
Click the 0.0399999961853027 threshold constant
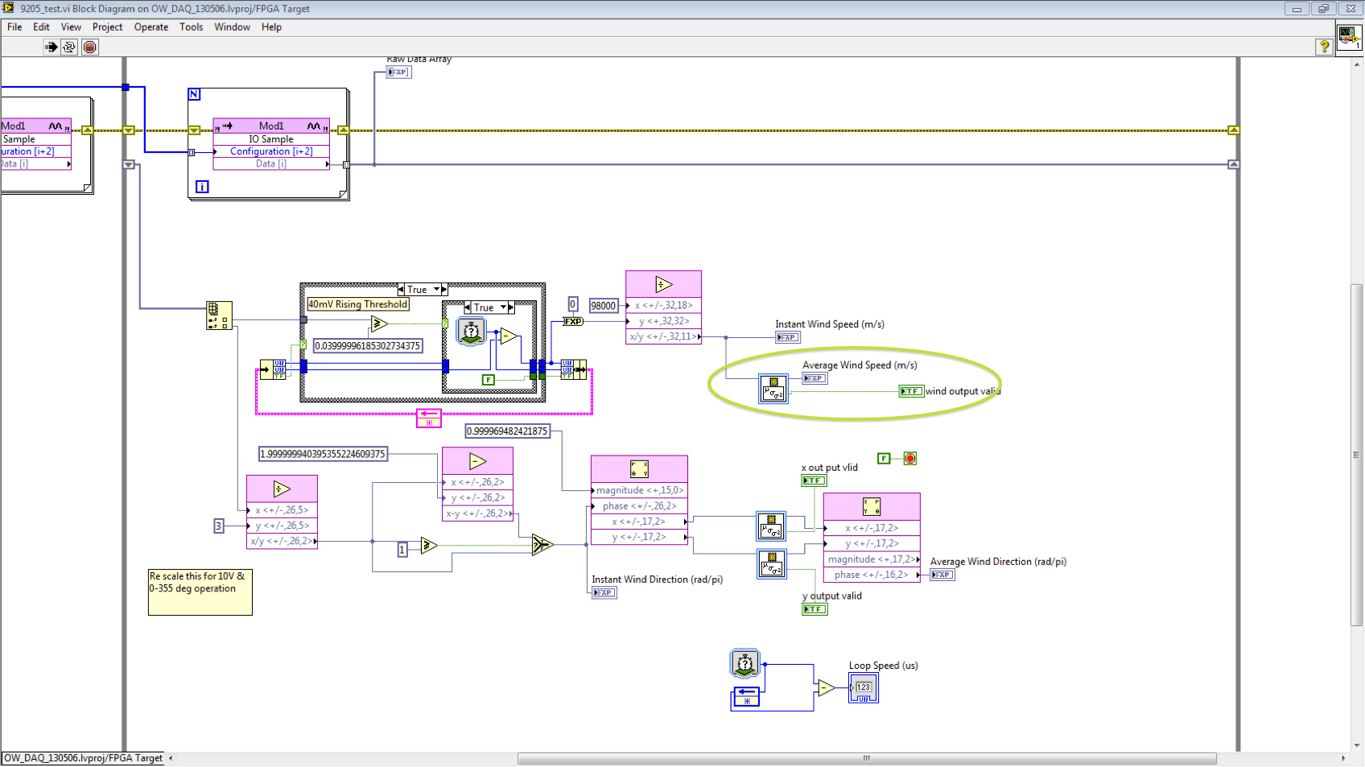tap(367, 346)
